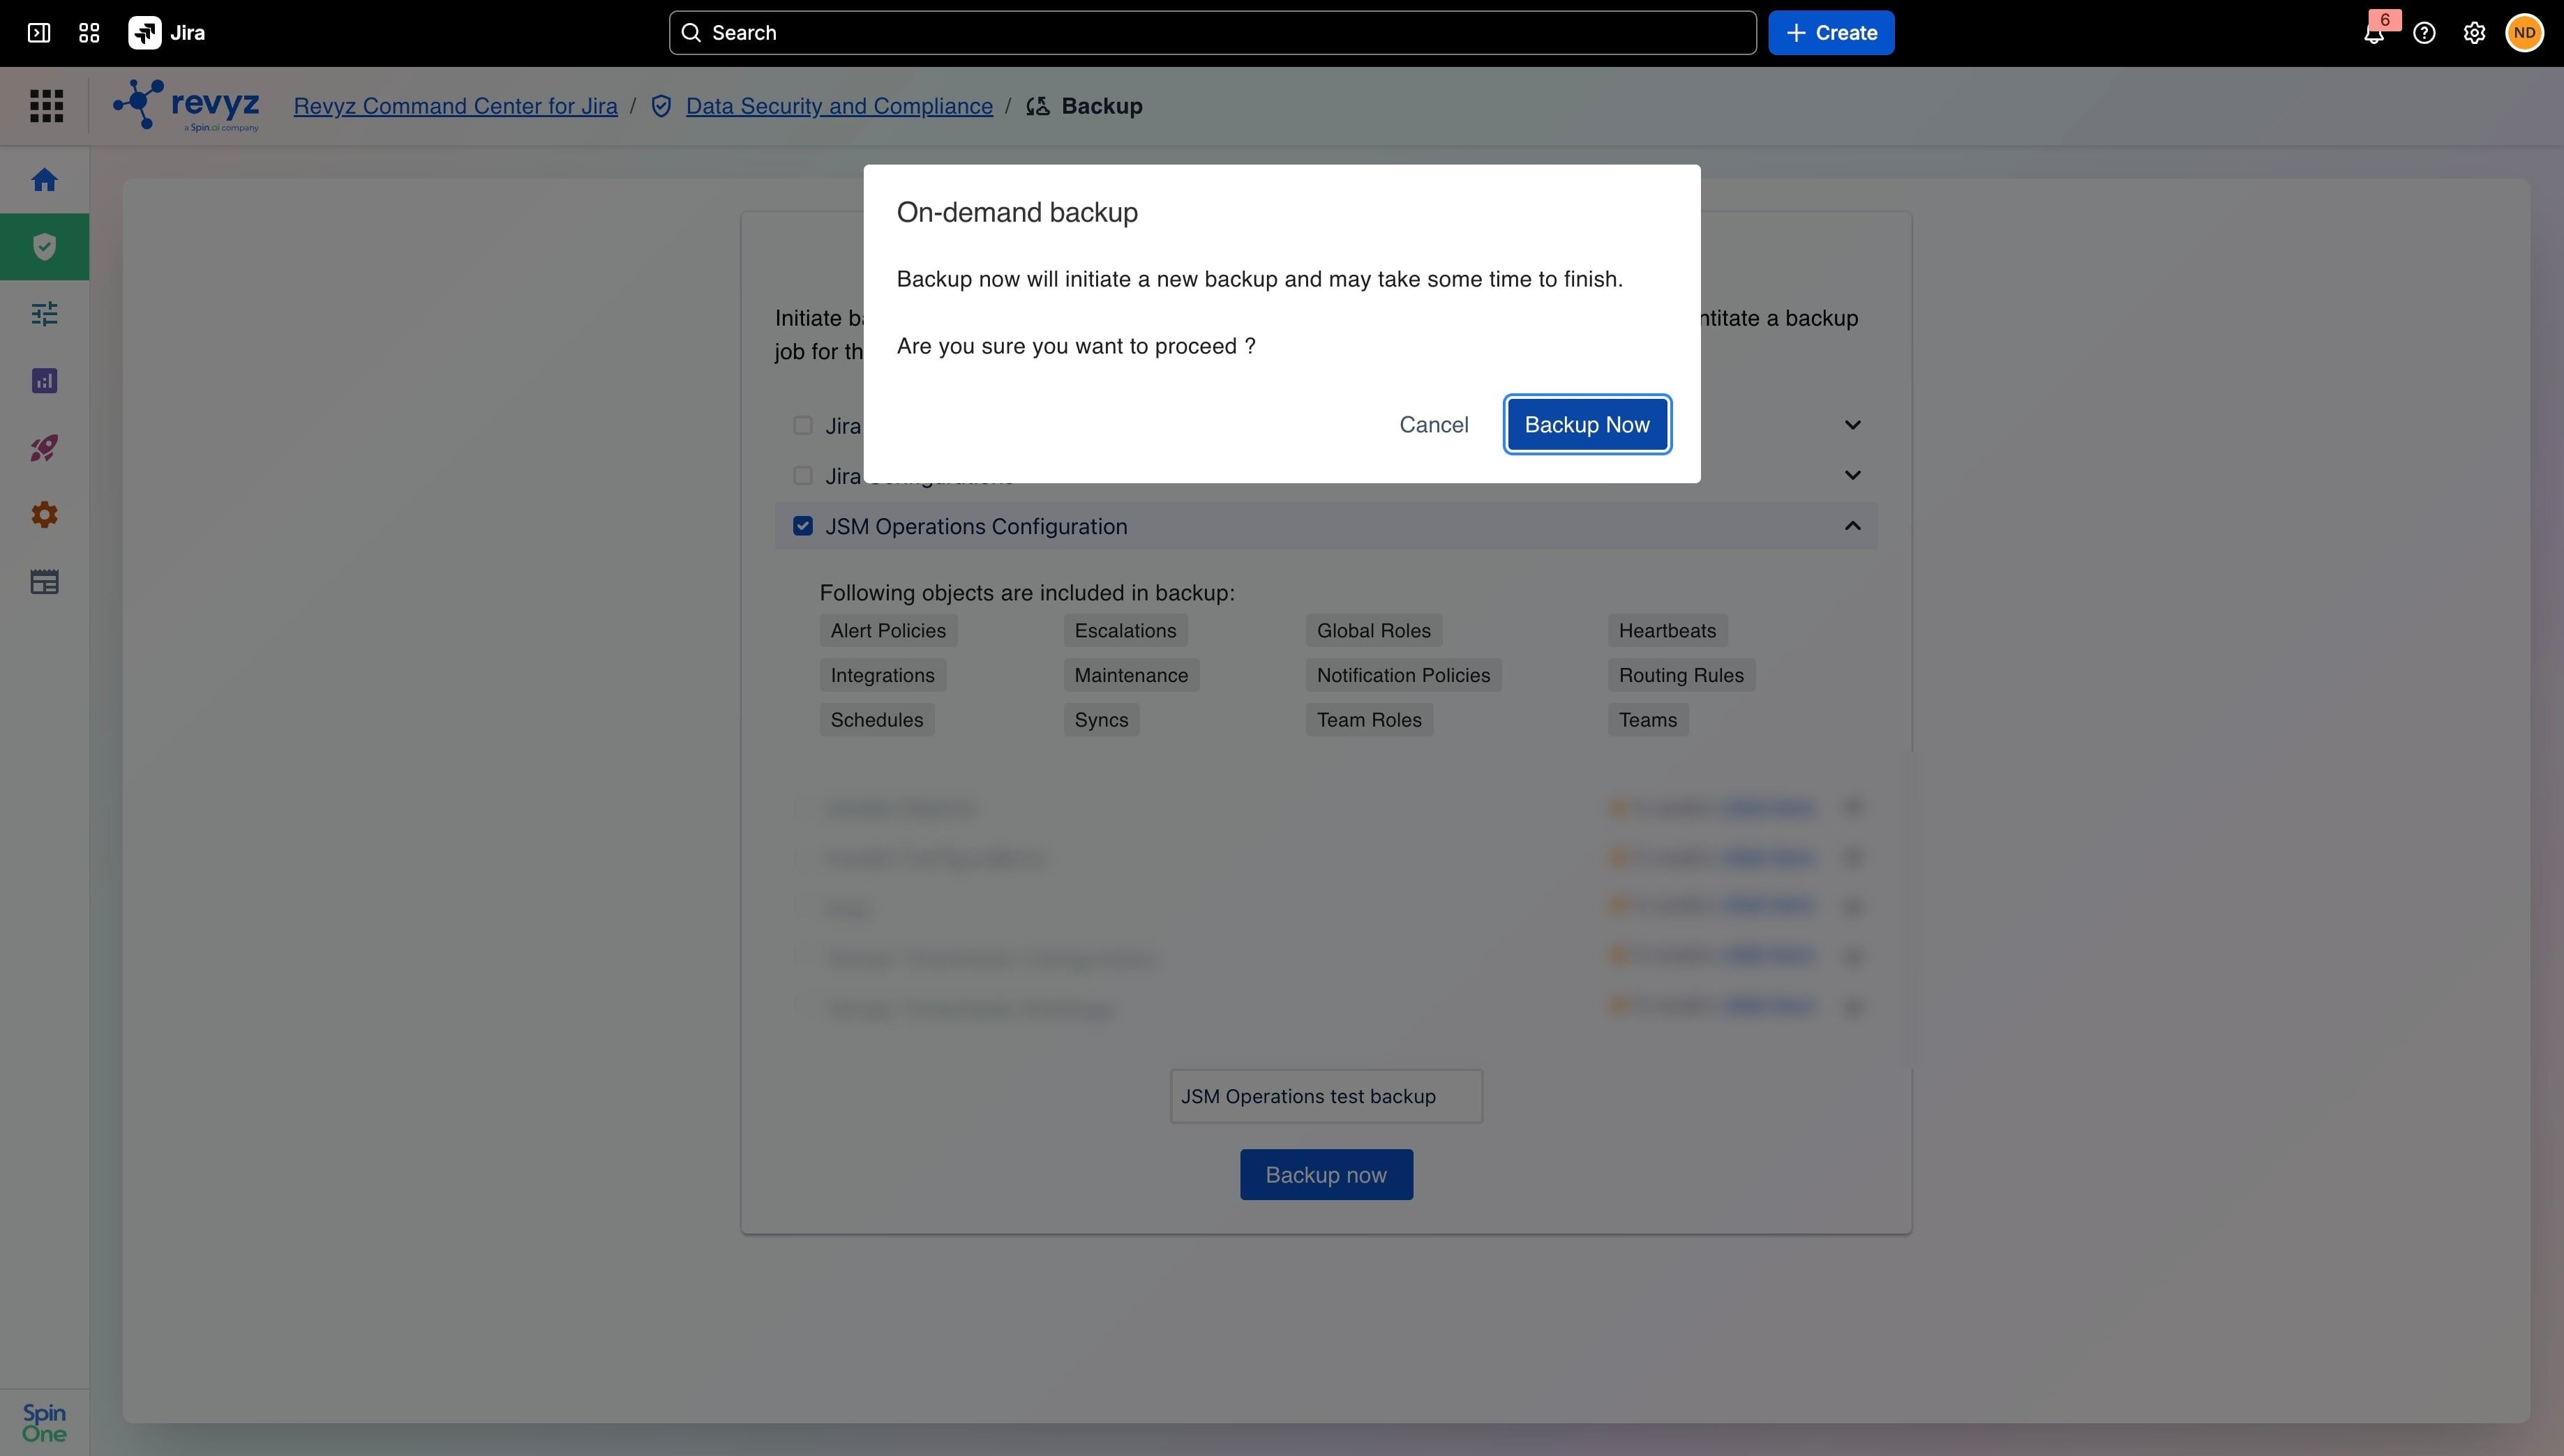Image resolution: width=2564 pixels, height=1456 pixels.
Task: Select the shield Data Security sidebar icon
Action: 44,247
